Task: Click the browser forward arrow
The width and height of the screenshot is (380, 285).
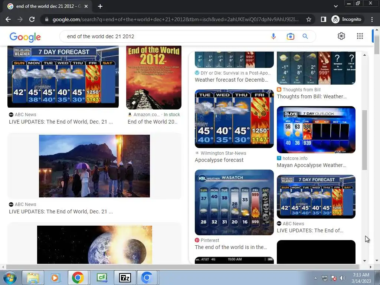Action: (x=20, y=19)
